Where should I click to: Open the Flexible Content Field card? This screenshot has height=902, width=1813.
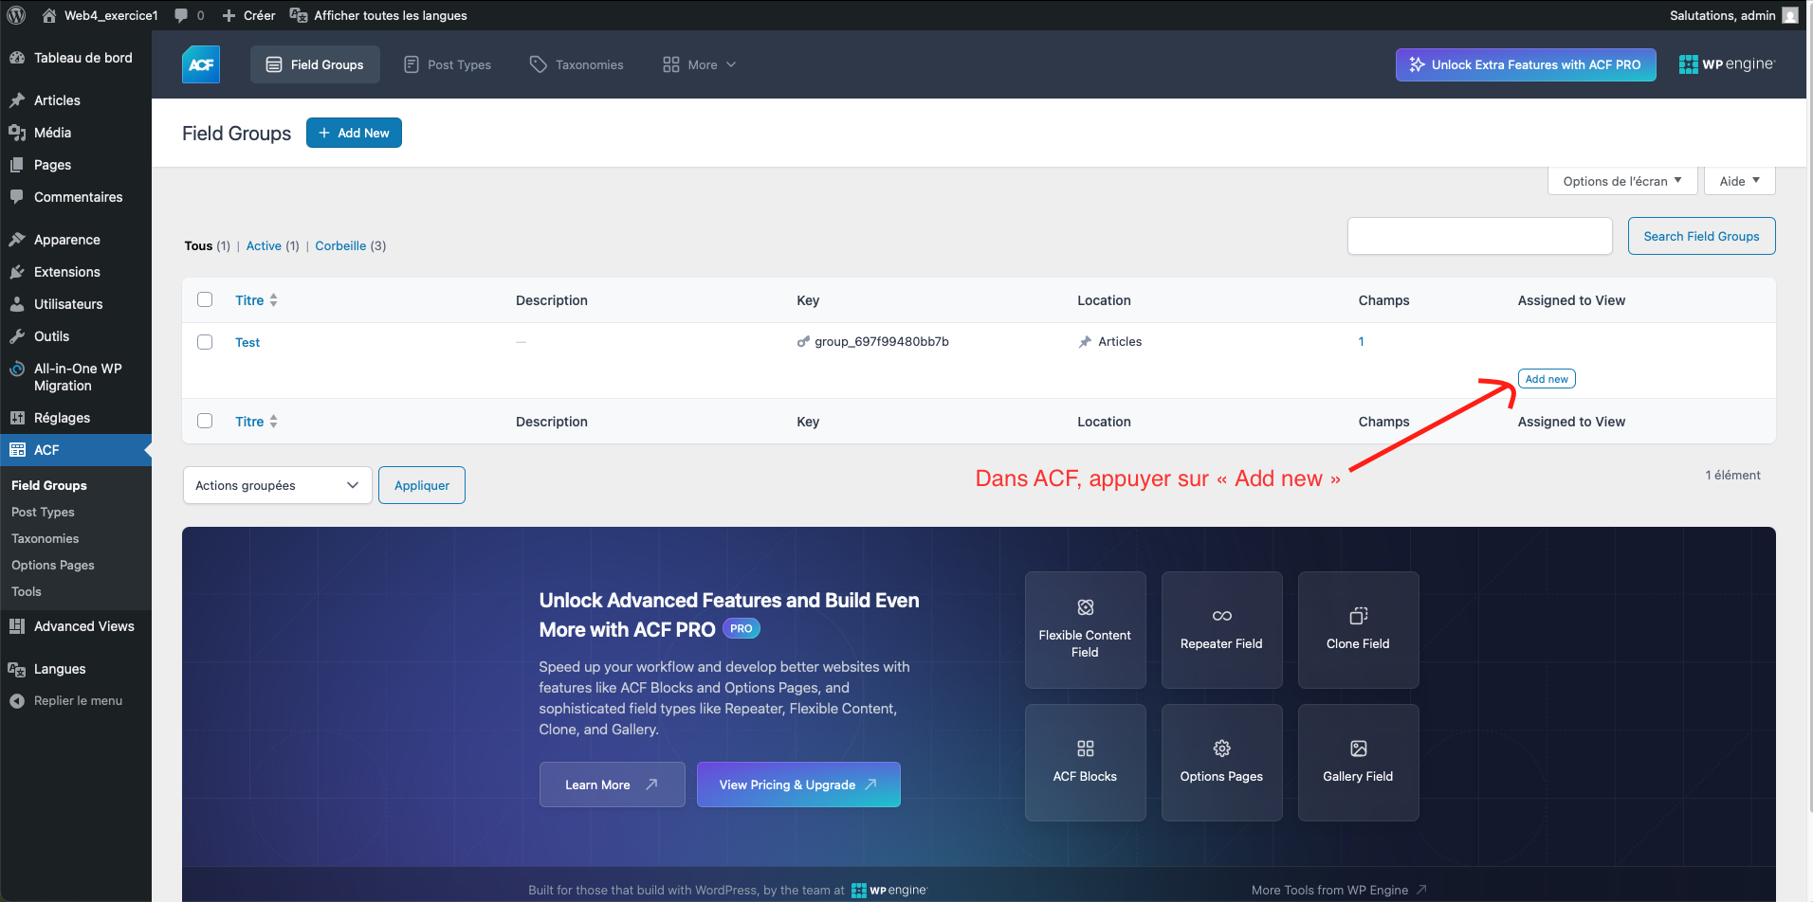[1085, 630]
